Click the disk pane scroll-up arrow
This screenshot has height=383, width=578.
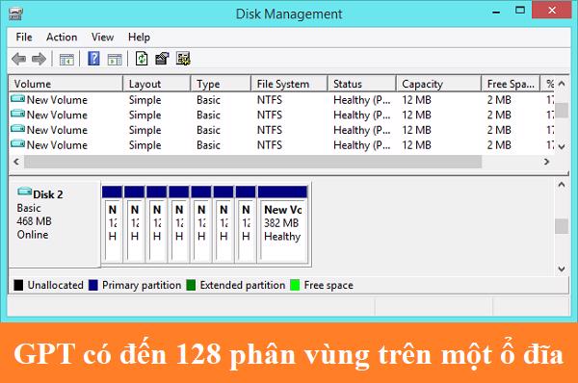562,185
